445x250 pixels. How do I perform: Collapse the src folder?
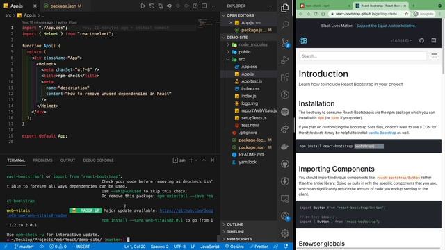pyautogui.click(x=227, y=60)
